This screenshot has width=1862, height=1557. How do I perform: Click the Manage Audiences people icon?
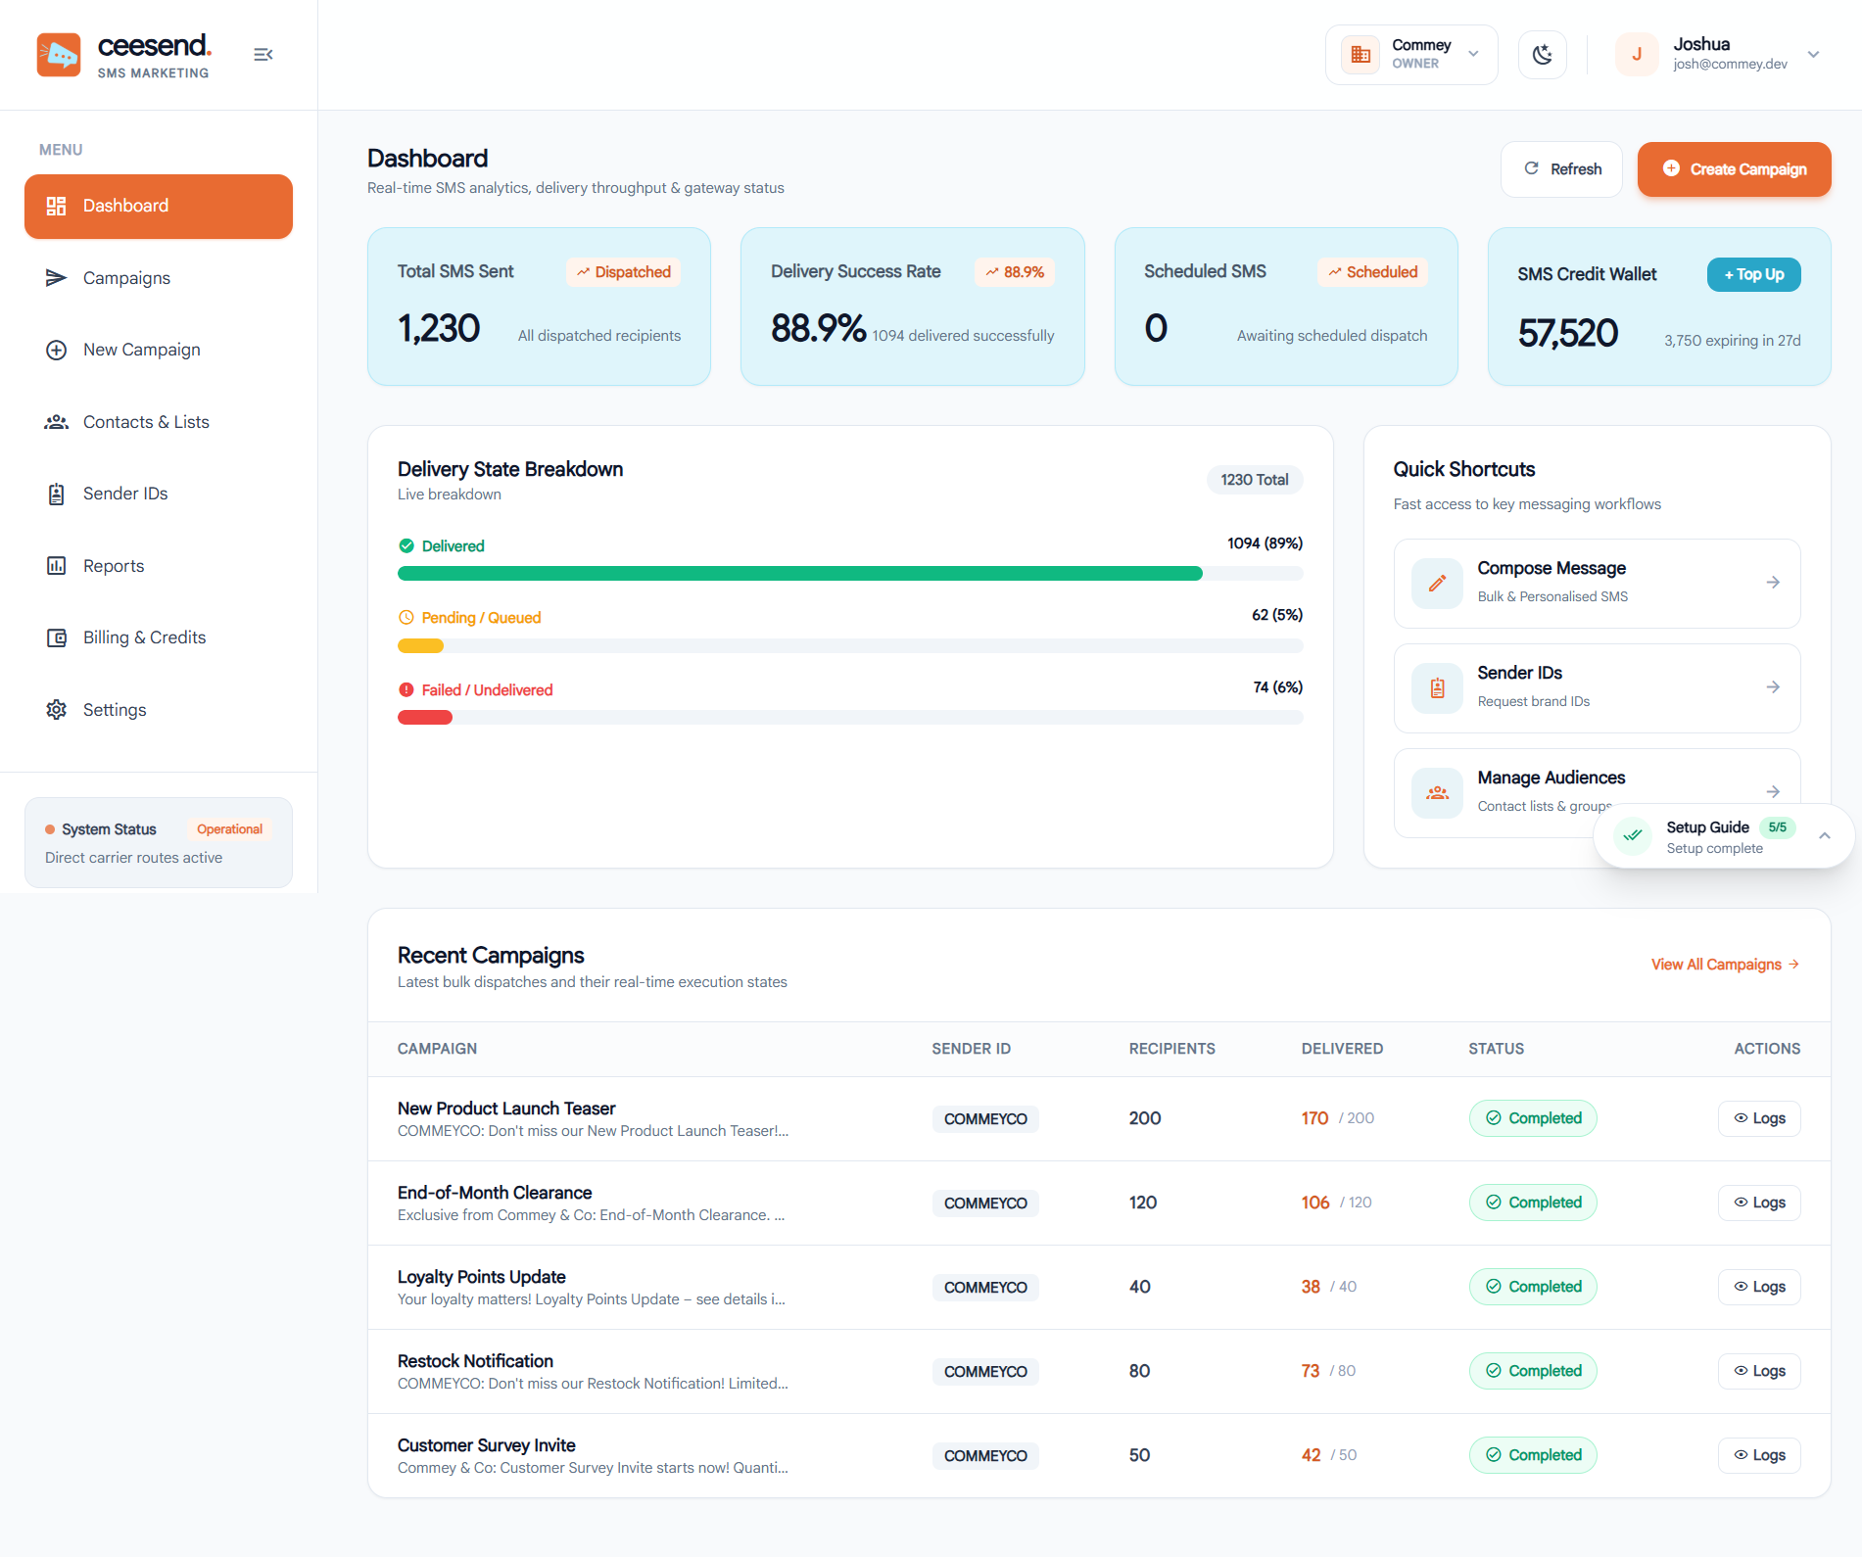1437,793
